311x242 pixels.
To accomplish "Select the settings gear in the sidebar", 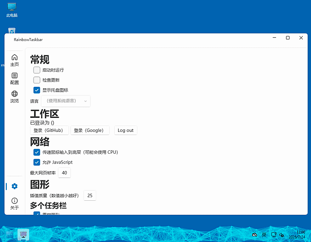I will (15, 186).
